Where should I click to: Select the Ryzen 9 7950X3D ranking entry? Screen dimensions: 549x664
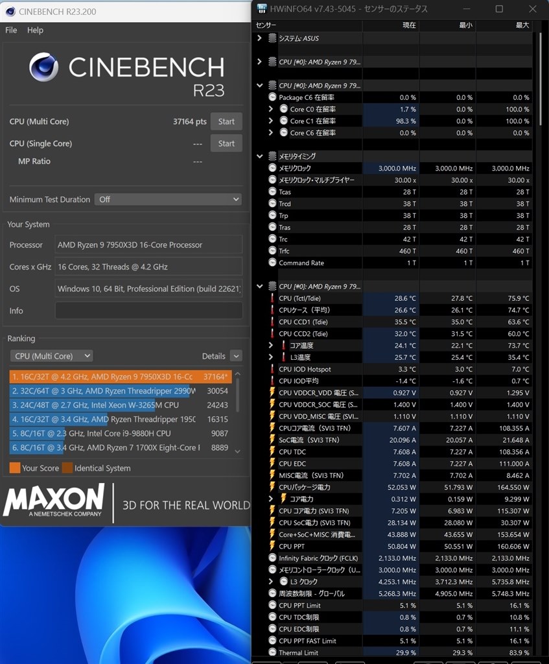[x=121, y=377]
